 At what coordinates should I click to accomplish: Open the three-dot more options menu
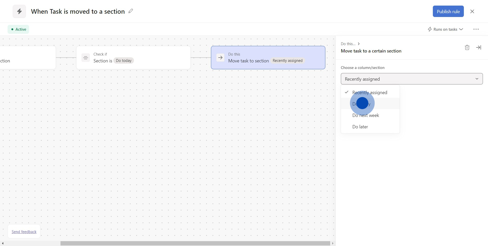point(476,29)
